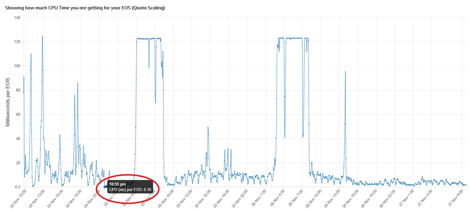Click the '25 Nov 10:00' x-axis label

(167, 199)
